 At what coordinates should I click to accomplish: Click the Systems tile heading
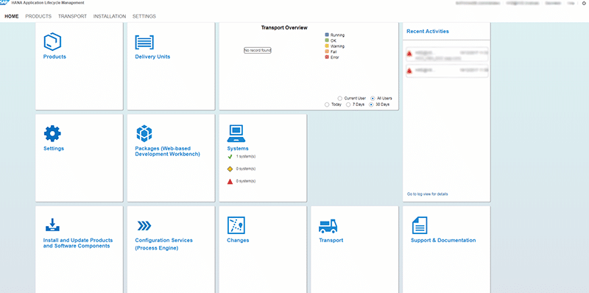[x=238, y=149]
